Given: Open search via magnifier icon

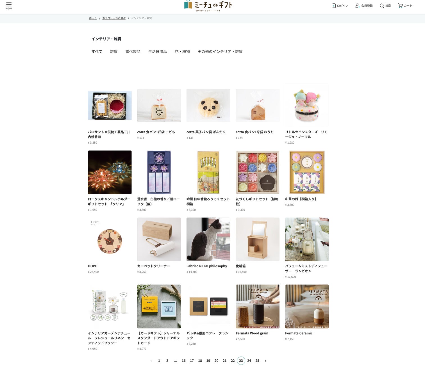Looking at the screenshot, I should point(382,6).
